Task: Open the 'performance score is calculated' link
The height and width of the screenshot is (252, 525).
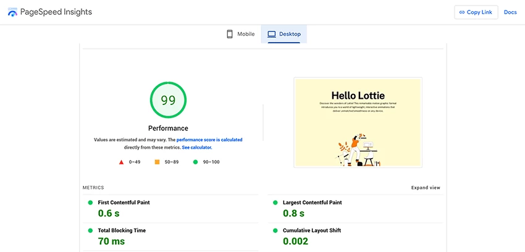Action: point(209,140)
